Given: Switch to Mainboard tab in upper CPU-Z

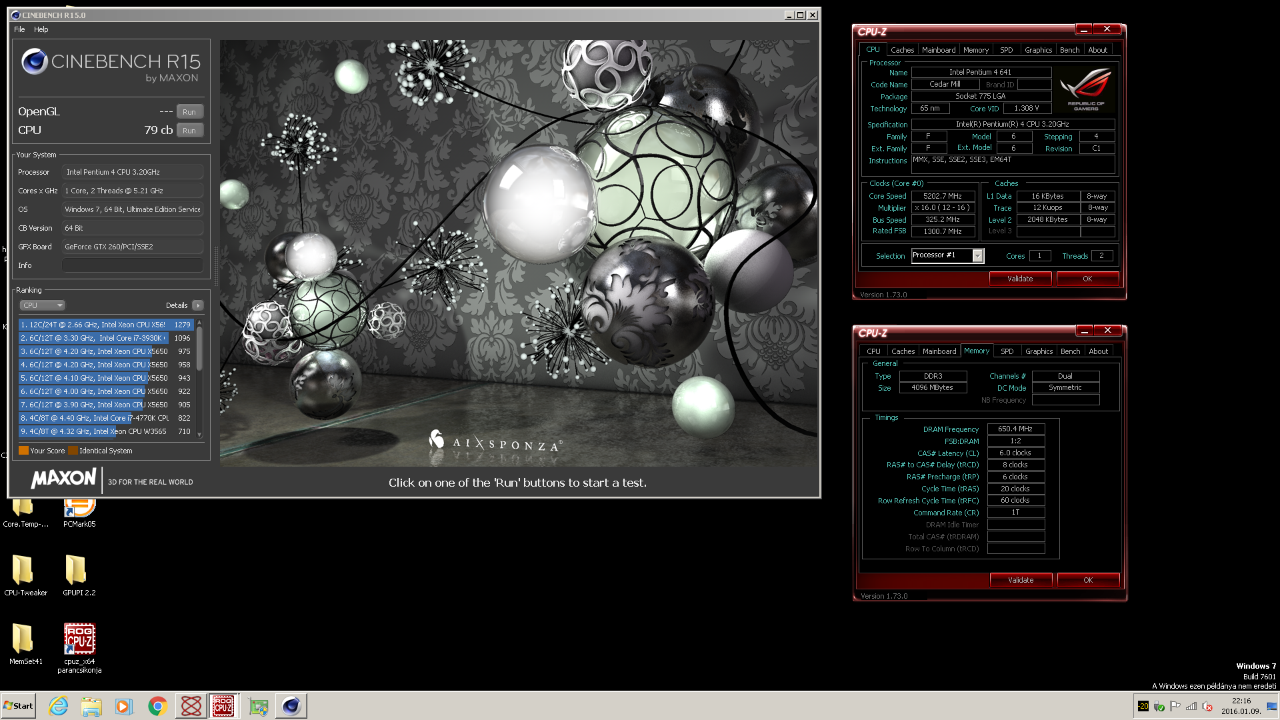Looking at the screenshot, I should (939, 50).
